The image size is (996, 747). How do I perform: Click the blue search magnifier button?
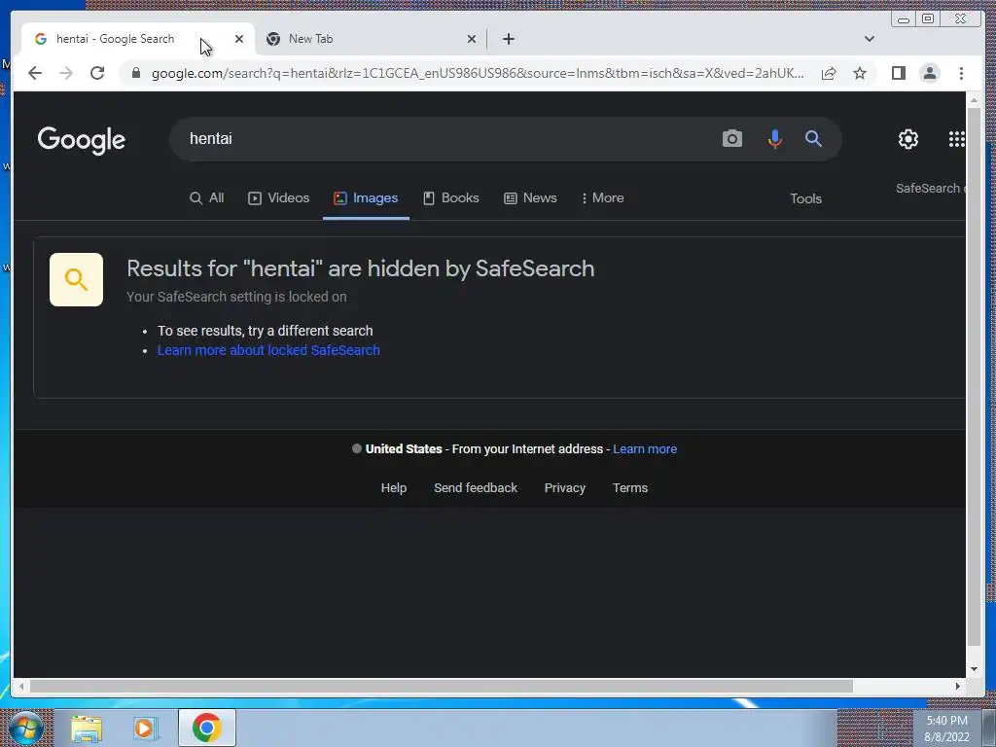[x=813, y=138]
